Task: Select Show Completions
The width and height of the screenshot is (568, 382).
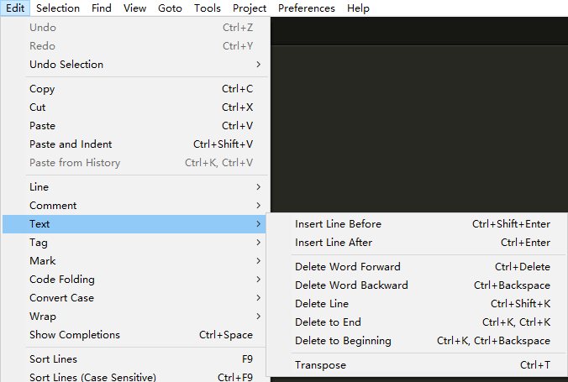Action: [x=134, y=335]
